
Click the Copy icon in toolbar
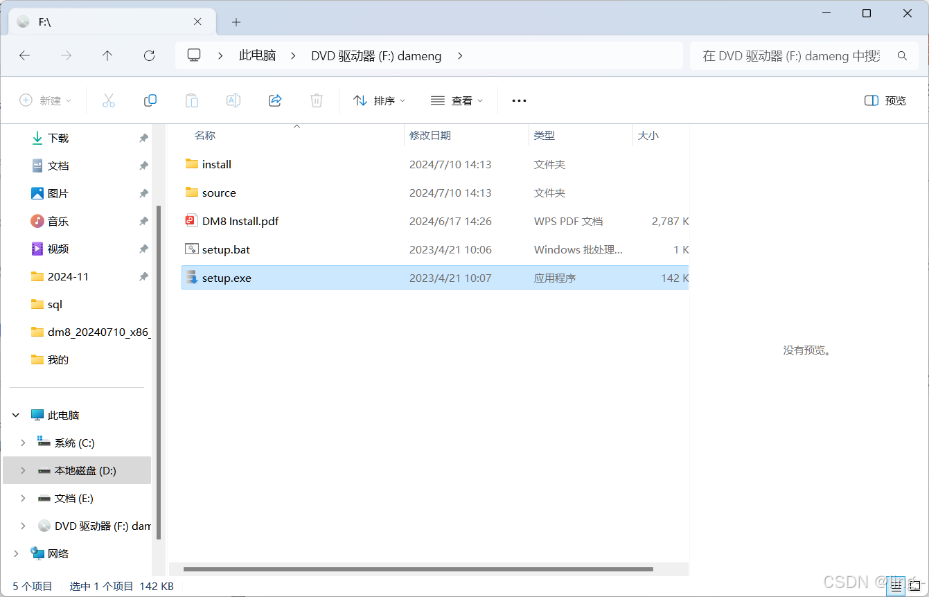[150, 100]
